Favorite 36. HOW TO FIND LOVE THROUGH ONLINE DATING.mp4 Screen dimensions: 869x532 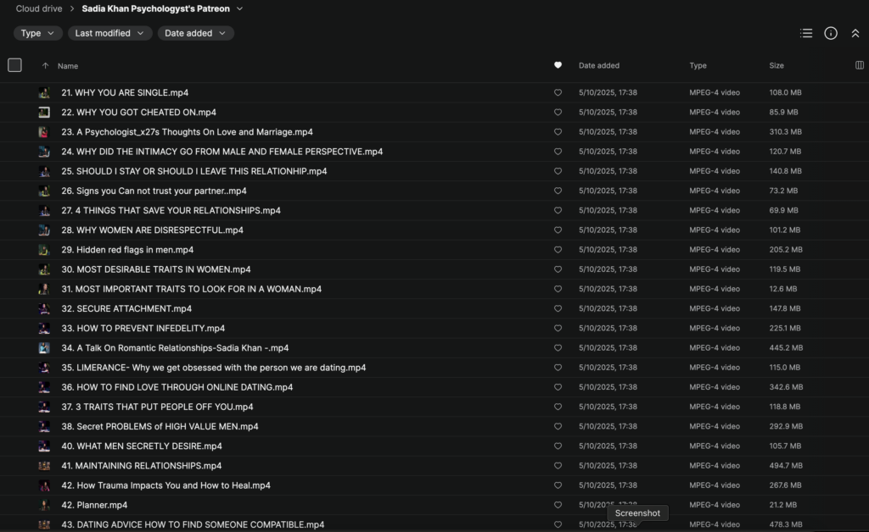(558, 387)
